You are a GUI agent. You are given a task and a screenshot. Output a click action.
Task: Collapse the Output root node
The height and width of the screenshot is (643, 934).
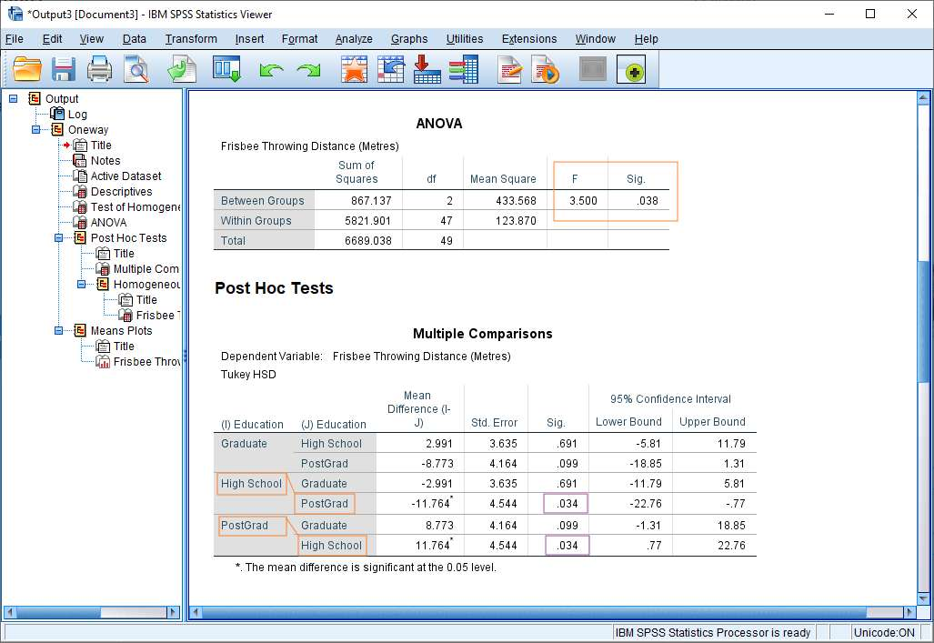(x=12, y=98)
